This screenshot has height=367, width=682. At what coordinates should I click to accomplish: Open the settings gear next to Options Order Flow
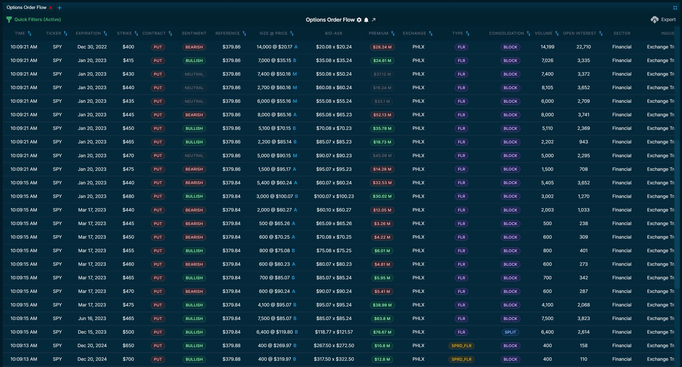coord(359,20)
